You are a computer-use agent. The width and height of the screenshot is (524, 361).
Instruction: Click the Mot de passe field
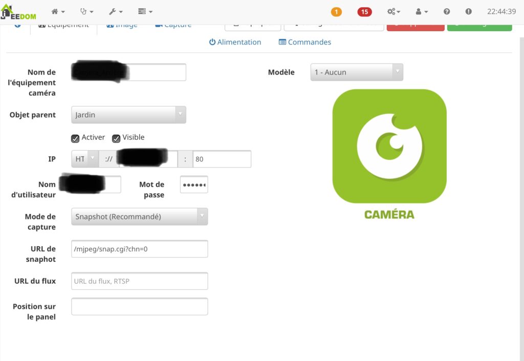coord(194,184)
